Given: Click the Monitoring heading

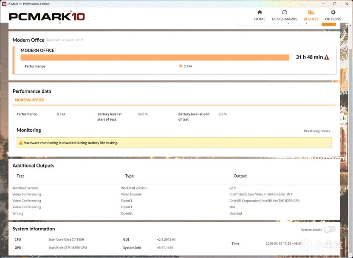Looking at the screenshot, I should pyautogui.click(x=29, y=130).
